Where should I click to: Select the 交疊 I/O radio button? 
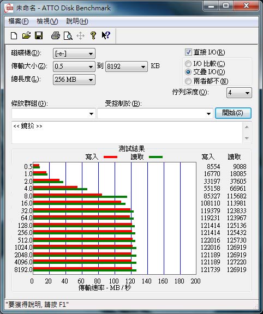point(188,72)
